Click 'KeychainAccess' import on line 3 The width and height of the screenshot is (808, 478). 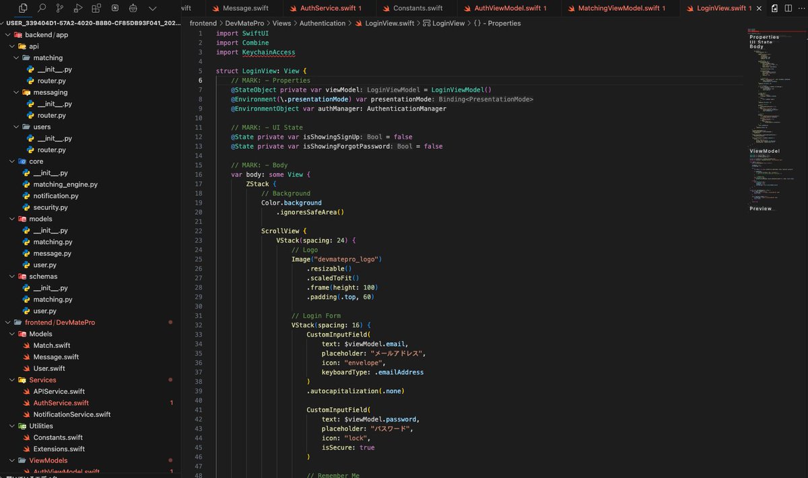click(269, 52)
